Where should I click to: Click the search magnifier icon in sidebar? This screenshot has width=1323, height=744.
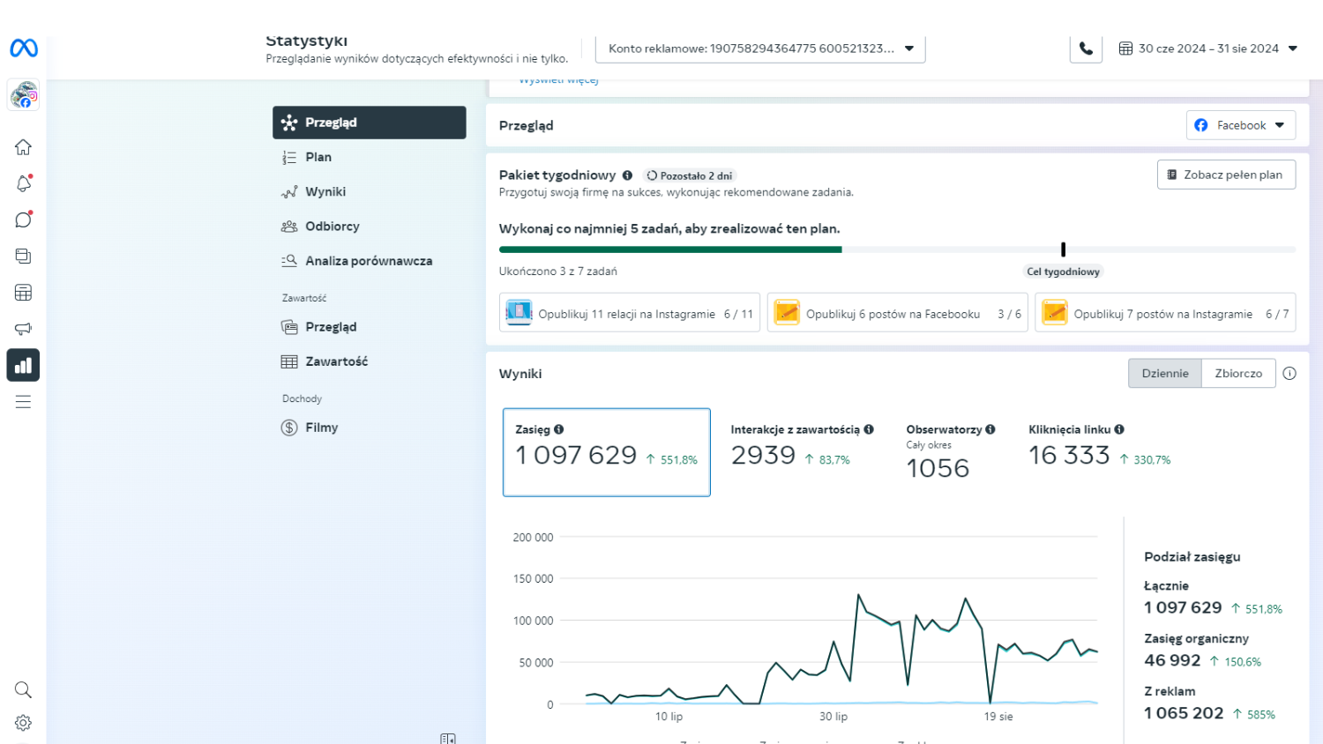tap(23, 689)
